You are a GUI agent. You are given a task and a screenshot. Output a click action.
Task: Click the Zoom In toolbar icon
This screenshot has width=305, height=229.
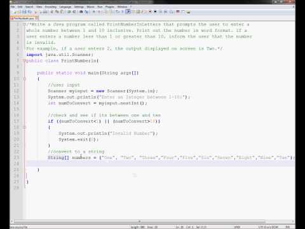pyautogui.click(x=94, y=12)
